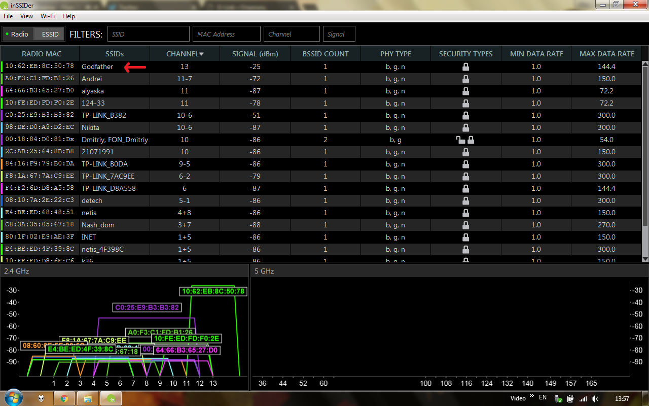Sort by MIN DATA RATE header
Image resolution: width=649 pixels, height=406 pixels.
point(536,54)
